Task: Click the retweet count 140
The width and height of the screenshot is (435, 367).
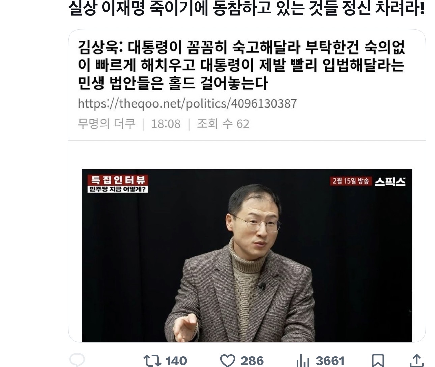Action: click(176, 361)
